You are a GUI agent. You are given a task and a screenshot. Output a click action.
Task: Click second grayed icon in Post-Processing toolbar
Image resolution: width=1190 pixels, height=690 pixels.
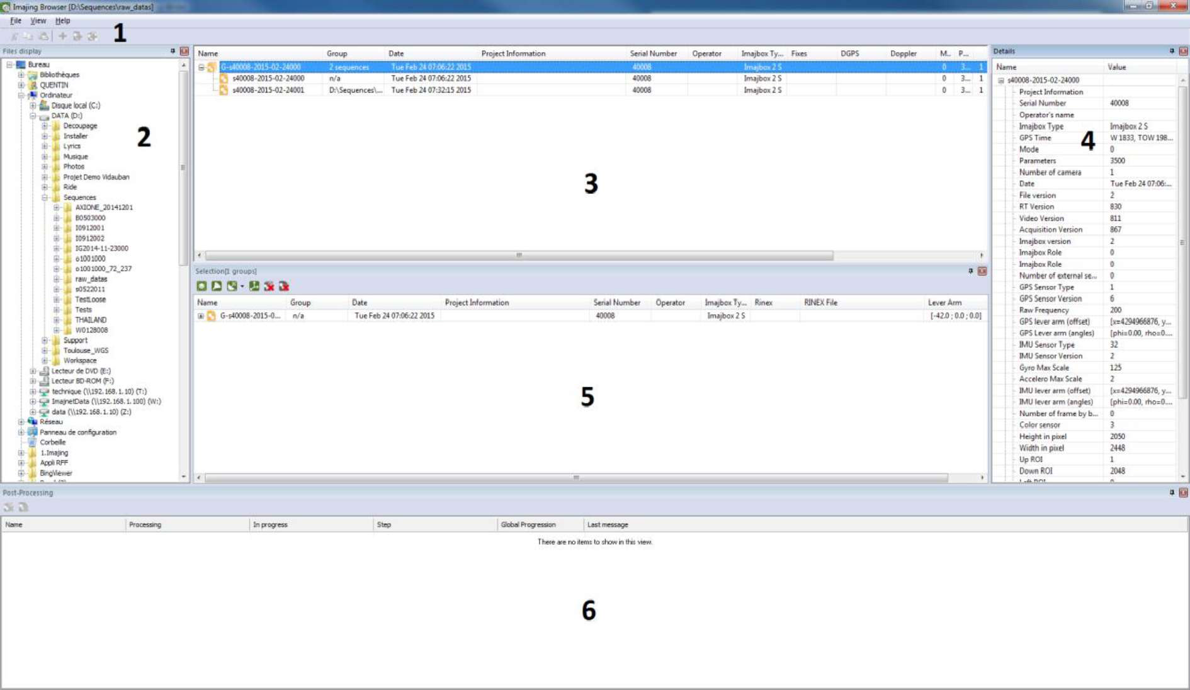coord(23,507)
